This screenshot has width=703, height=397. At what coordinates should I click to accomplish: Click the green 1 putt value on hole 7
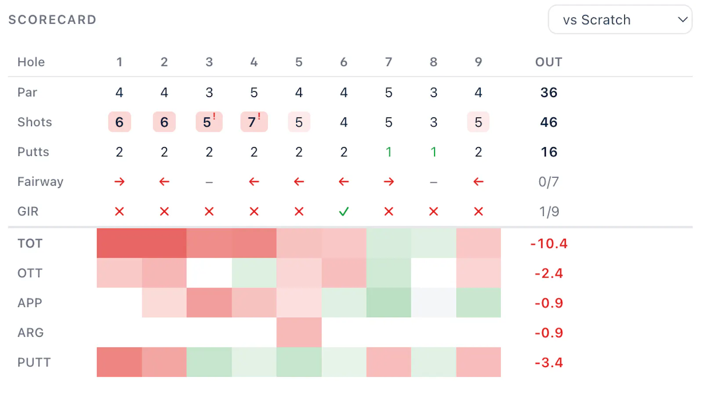[389, 152]
